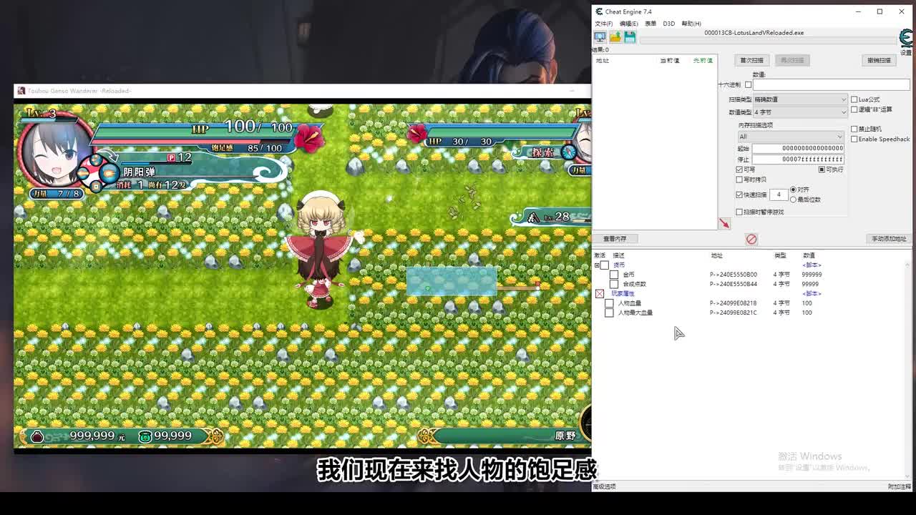The width and height of the screenshot is (916, 515).
Task: Click 附加注释 at bottom right
Action: click(x=900, y=486)
